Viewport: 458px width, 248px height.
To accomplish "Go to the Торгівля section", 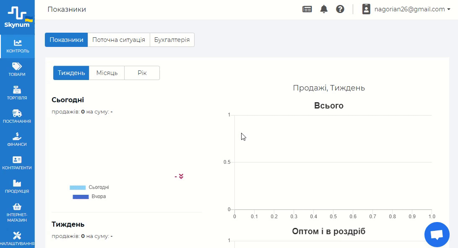I will [17, 93].
